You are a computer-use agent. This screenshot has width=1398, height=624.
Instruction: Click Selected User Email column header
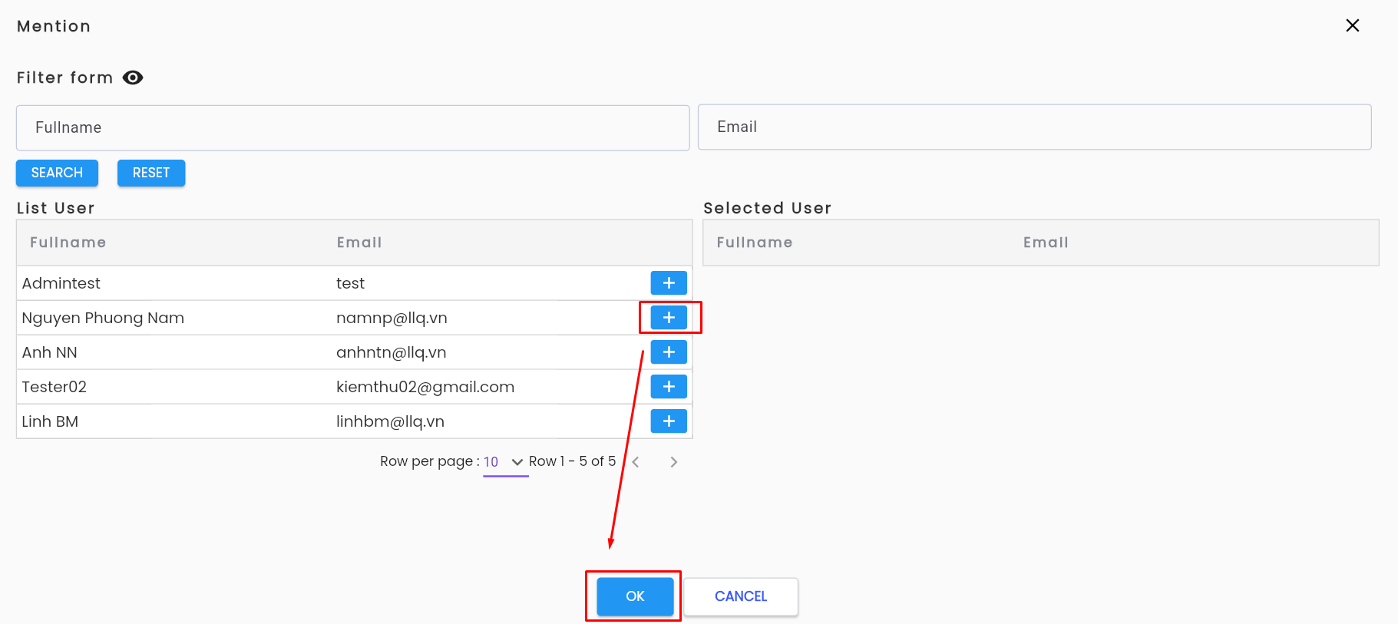tap(1046, 243)
